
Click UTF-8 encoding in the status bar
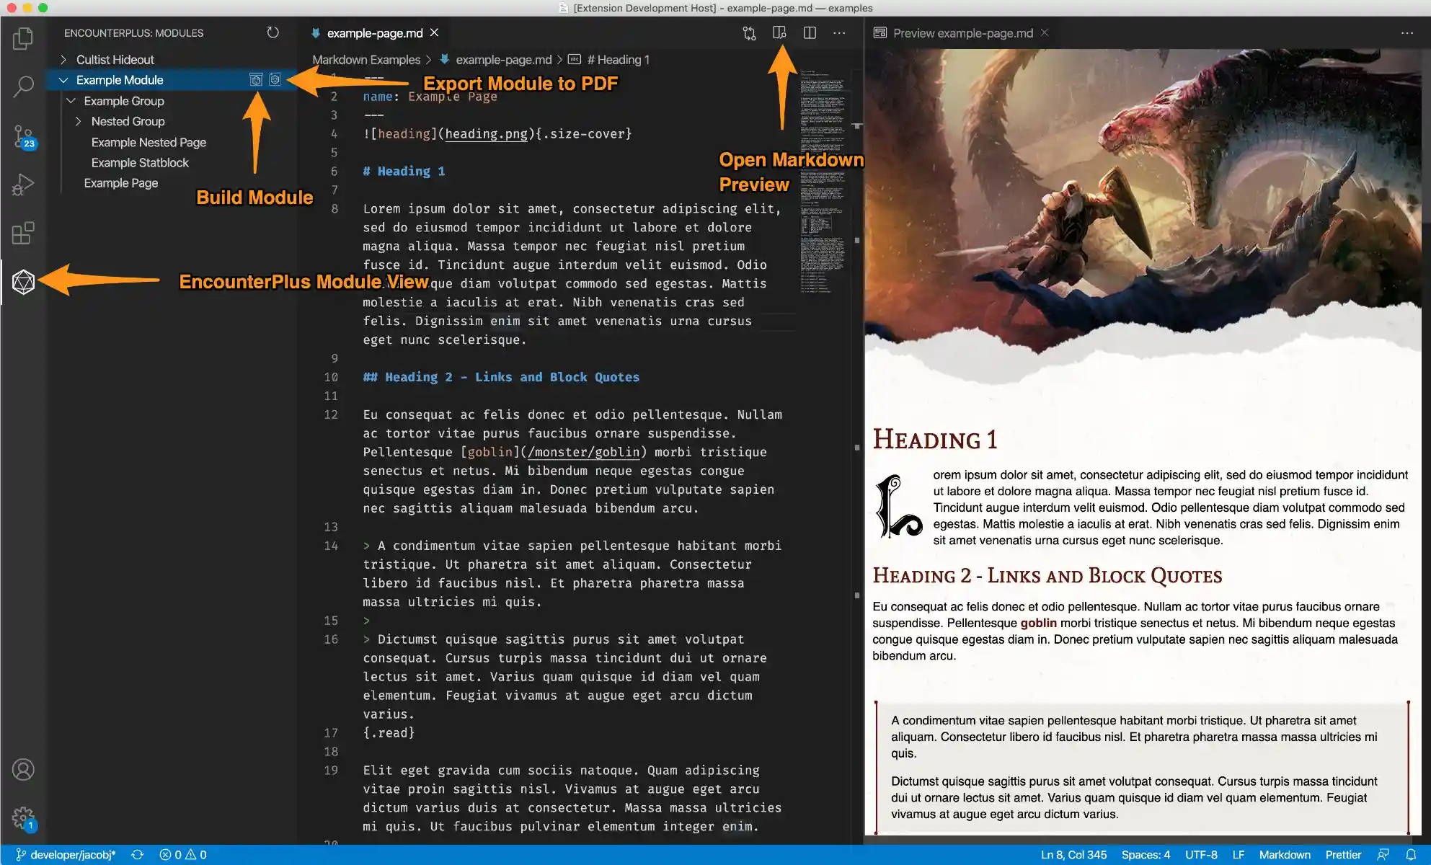1202,854
